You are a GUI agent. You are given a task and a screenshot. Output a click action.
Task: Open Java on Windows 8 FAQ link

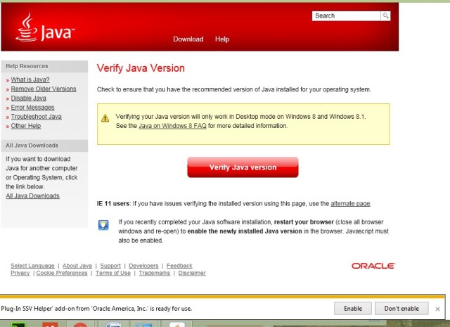point(172,126)
